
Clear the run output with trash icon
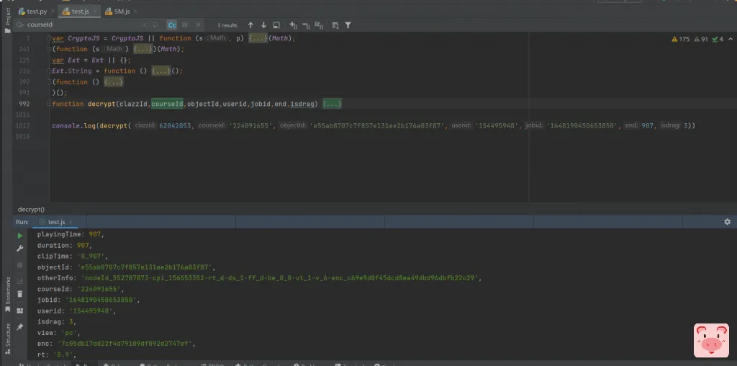(20, 293)
